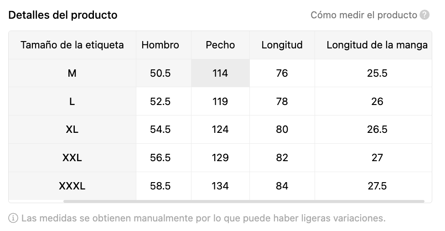This screenshot has width=445, height=231.
Task: Click the help question mark icon
Action: pos(424,15)
